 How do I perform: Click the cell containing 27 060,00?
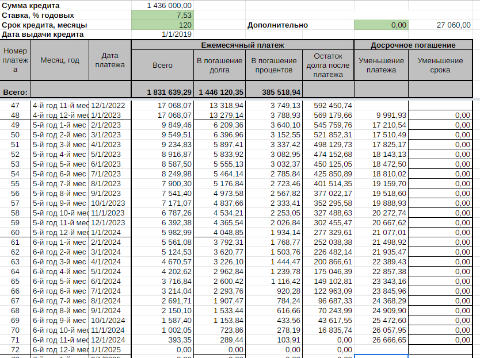(x=444, y=25)
